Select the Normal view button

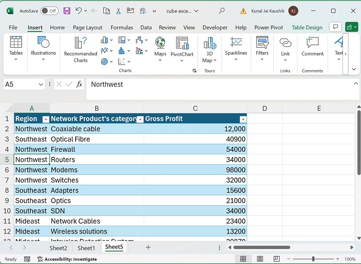(243, 259)
